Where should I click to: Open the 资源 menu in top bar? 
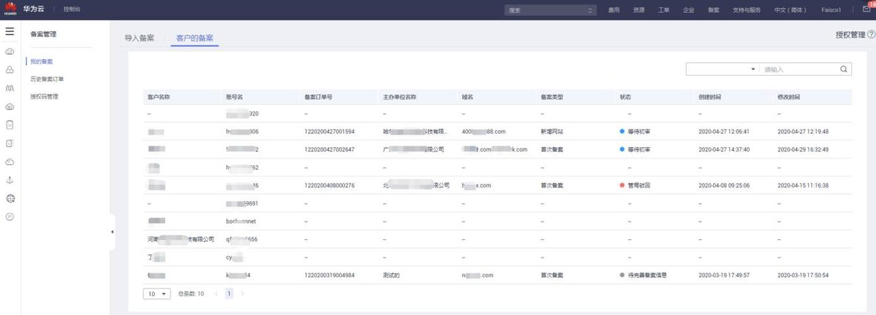639,10
